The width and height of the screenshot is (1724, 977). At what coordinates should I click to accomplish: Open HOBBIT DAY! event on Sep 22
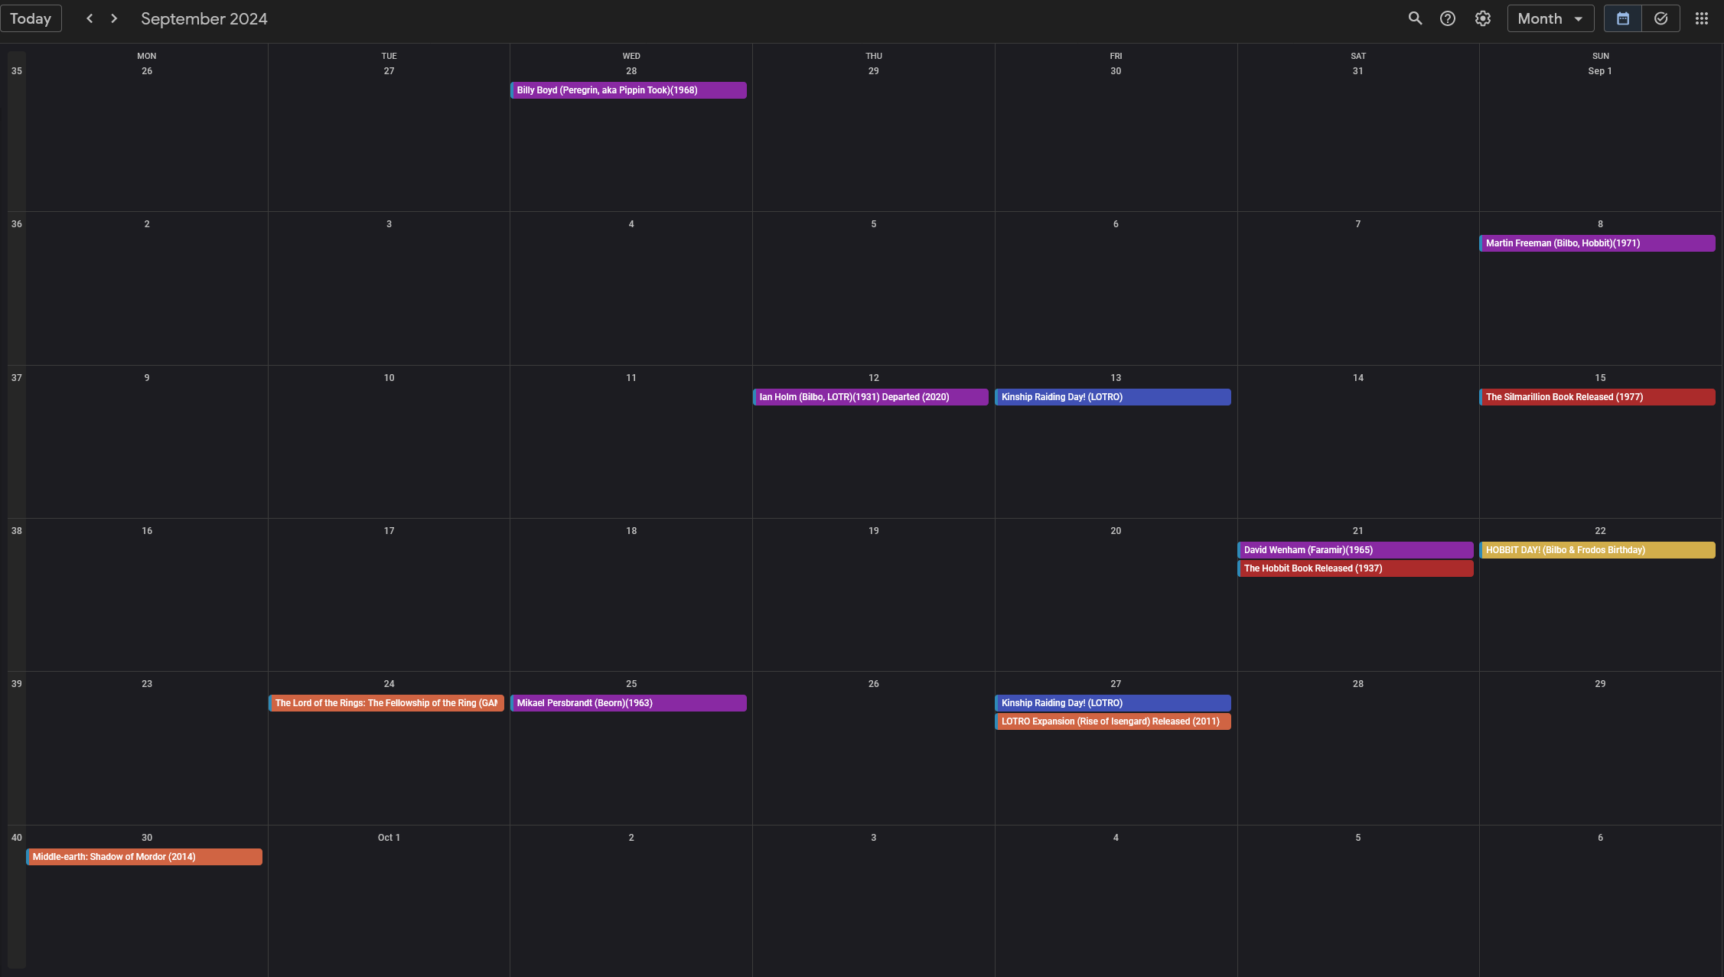[1597, 550]
